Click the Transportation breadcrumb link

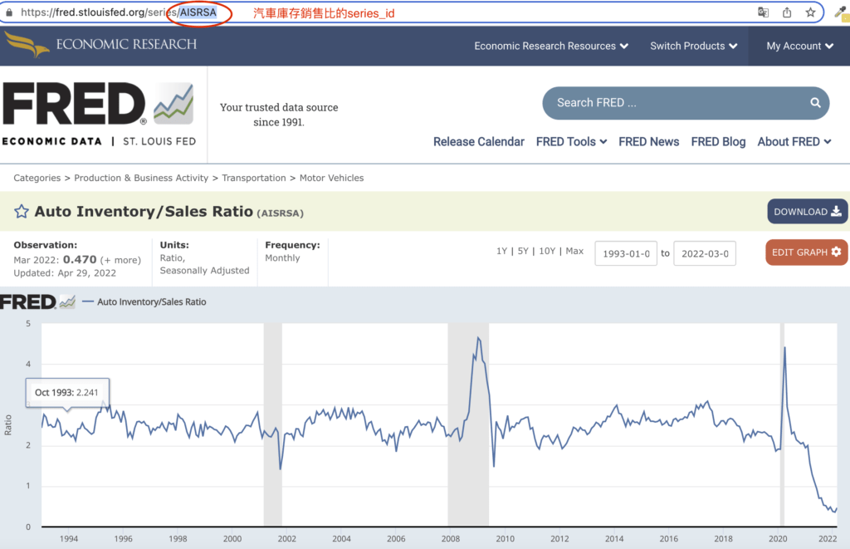(254, 178)
